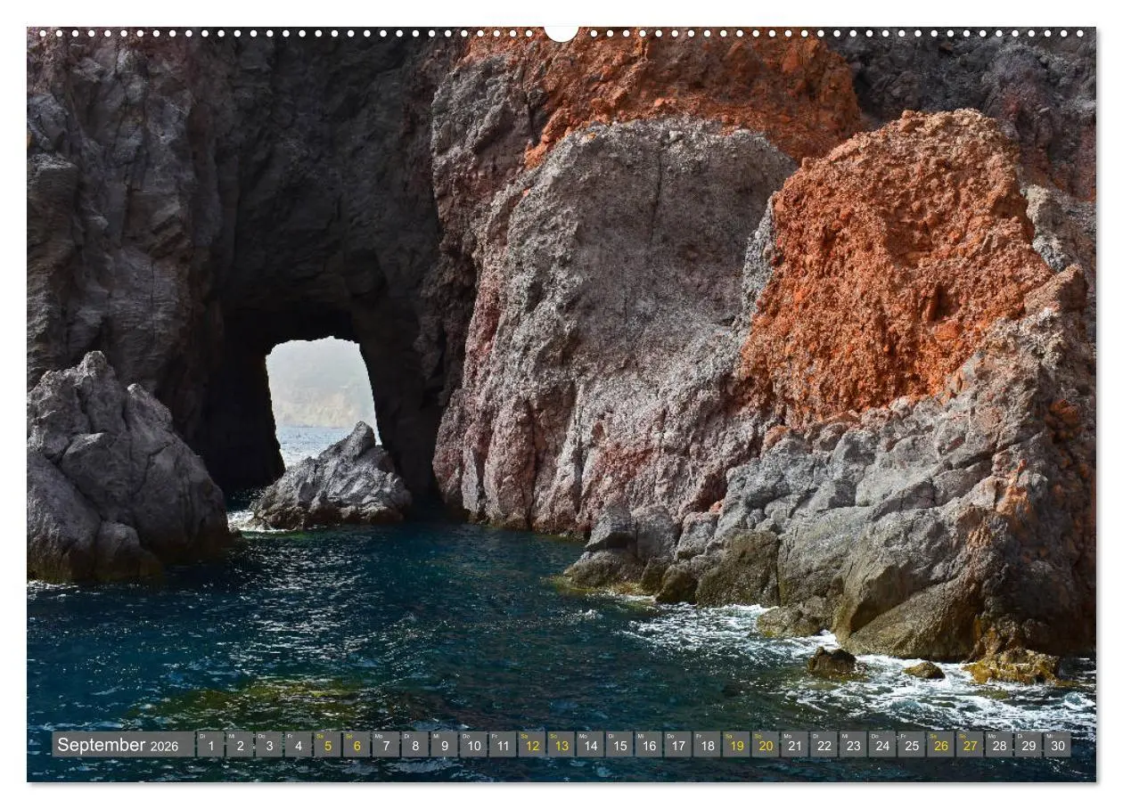Image resolution: width=1123 pixels, height=809 pixels.
Task: Pick the yellow Saturday date 19
Action: click(x=735, y=745)
